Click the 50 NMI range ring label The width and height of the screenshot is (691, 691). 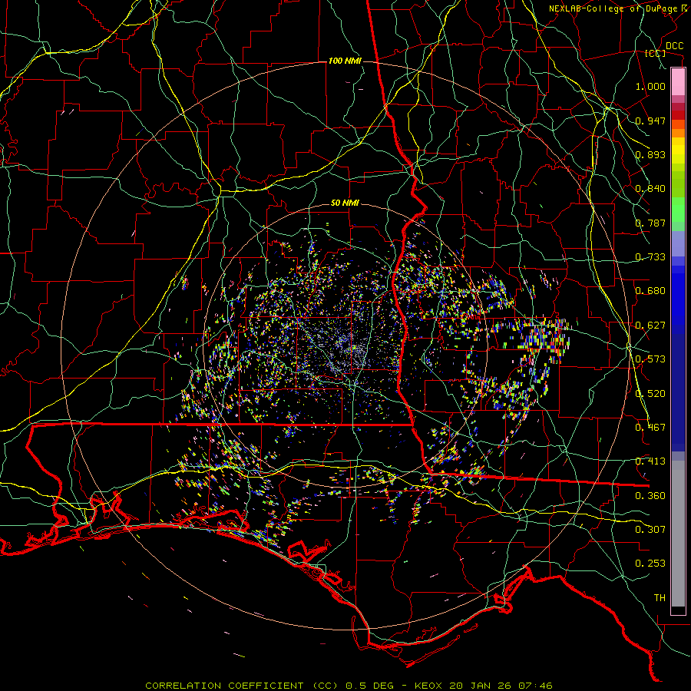(345, 203)
